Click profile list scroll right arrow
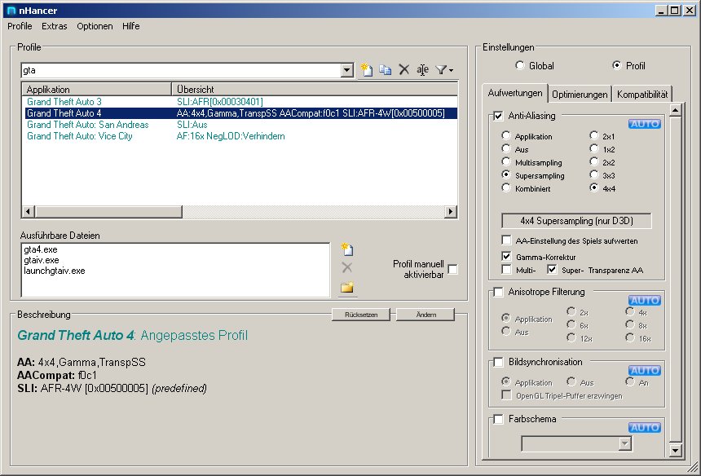 point(451,211)
